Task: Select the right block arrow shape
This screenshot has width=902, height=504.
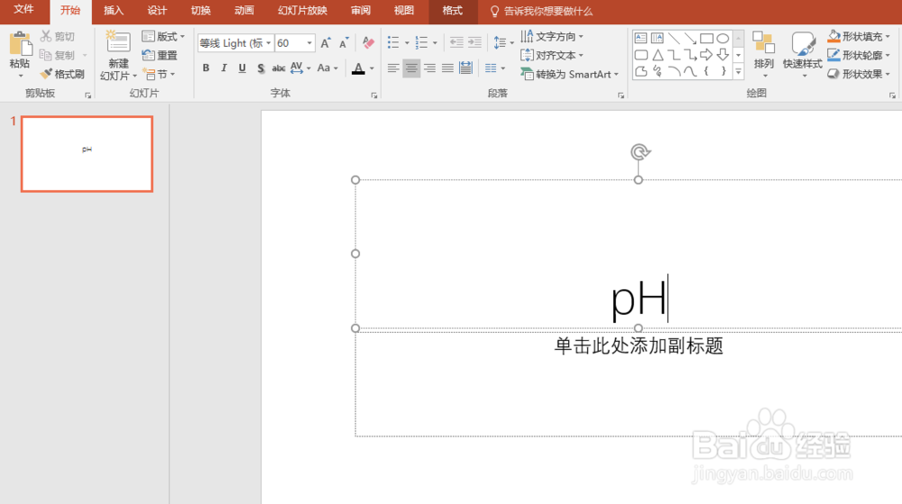Action: [x=706, y=55]
